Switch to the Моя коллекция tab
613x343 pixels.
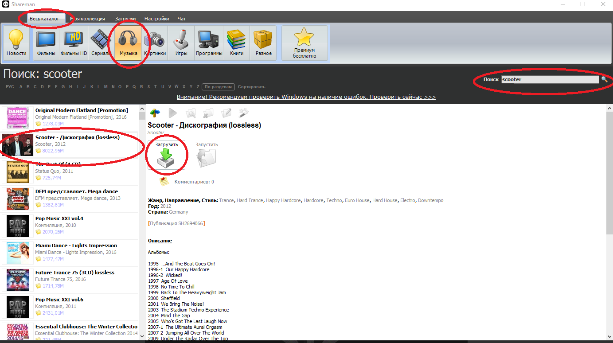coord(87,19)
